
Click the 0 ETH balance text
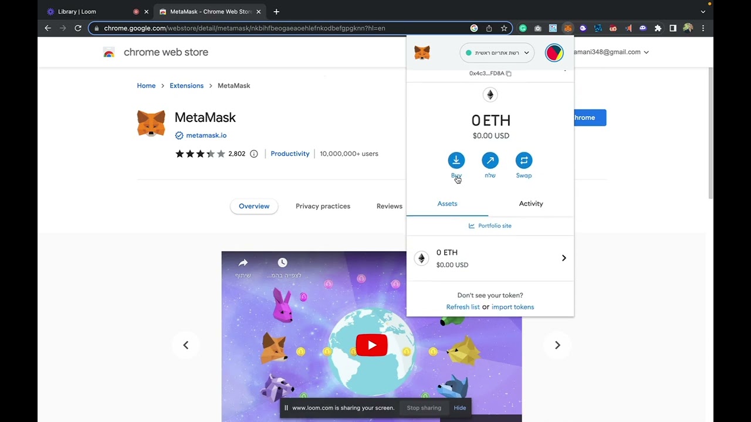491,120
